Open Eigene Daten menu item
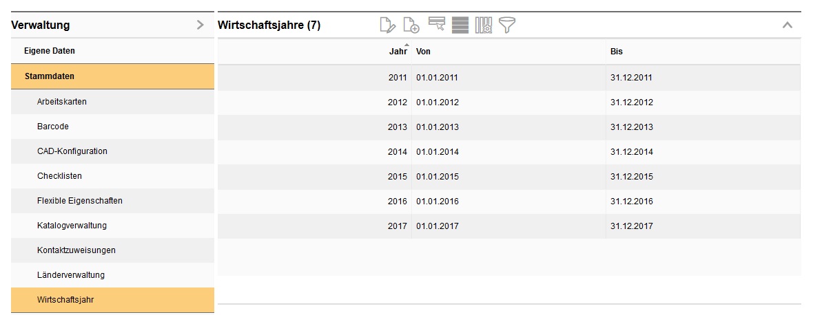Image resolution: width=813 pixels, height=315 pixels. tap(50, 51)
